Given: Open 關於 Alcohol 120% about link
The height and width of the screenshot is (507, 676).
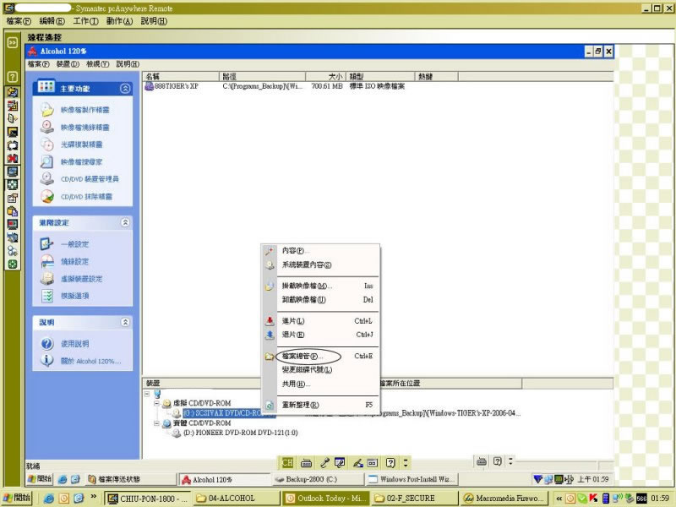Looking at the screenshot, I should pyautogui.click(x=90, y=361).
